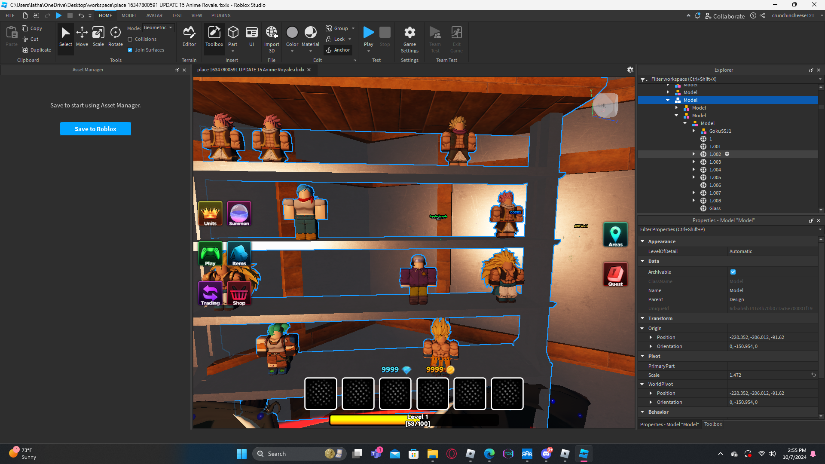Open the Terrain Editor

(189, 36)
